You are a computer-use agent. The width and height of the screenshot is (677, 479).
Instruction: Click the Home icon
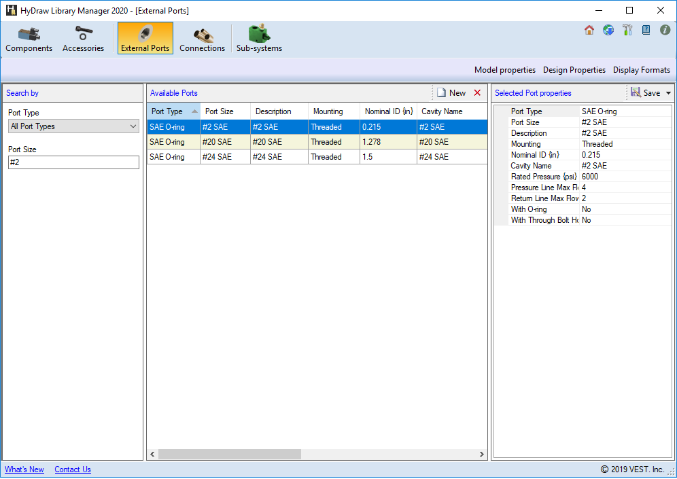(589, 30)
